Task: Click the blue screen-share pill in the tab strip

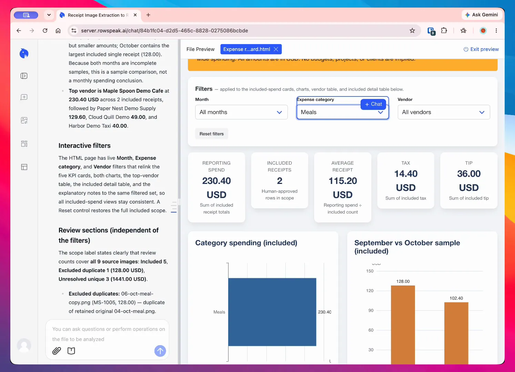Action: (x=26, y=15)
